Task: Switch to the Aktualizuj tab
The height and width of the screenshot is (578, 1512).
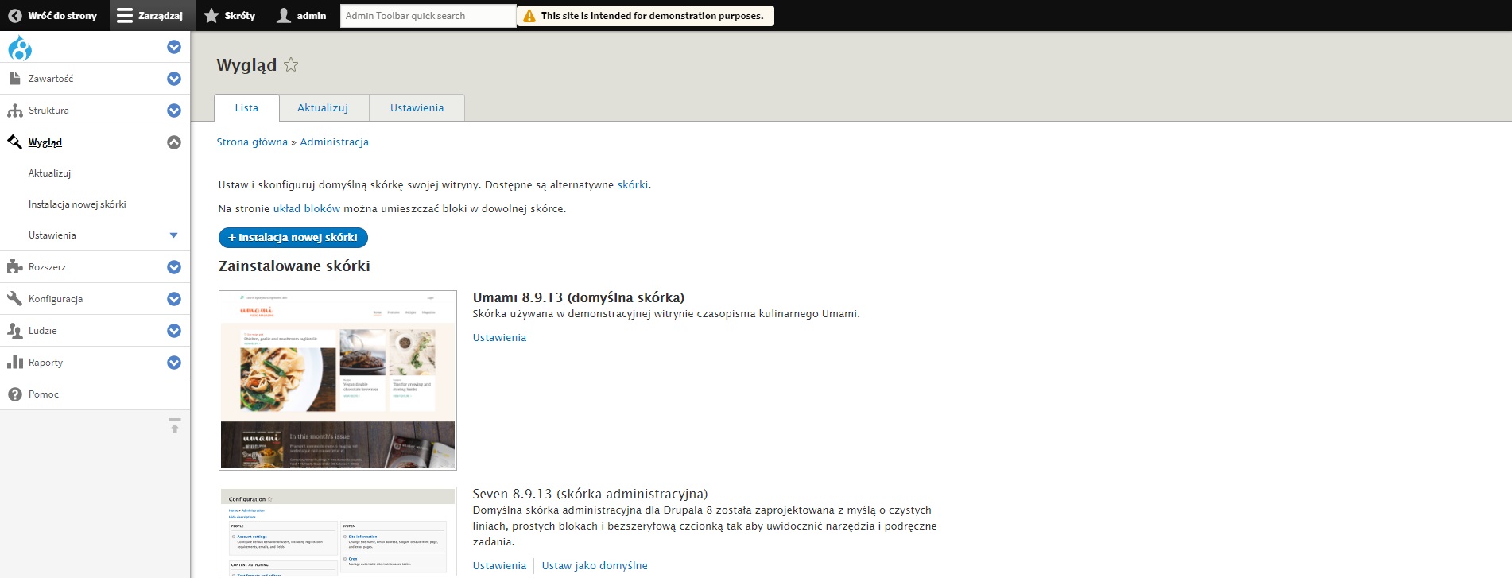Action: pos(323,108)
